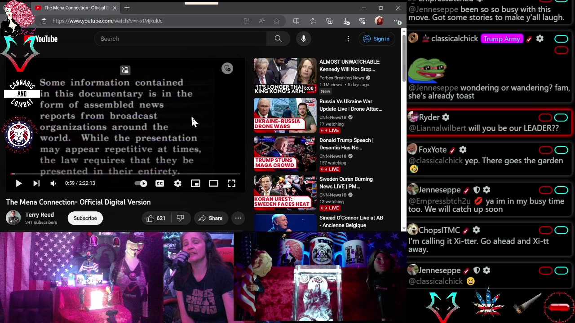Open Russia Vs Ukraine War Update video
Screen dimensions: 575x323
click(350, 105)
